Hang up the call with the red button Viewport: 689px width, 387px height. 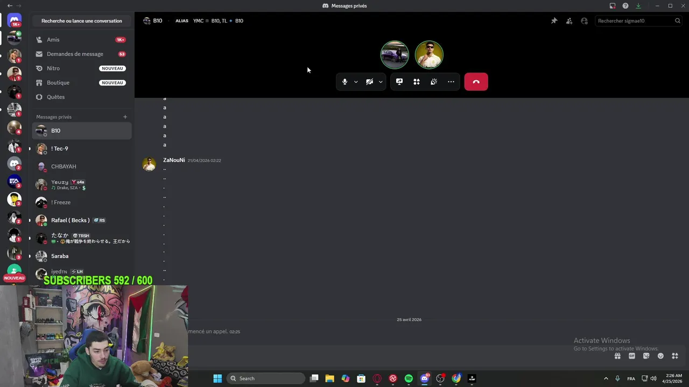click(x=476, y=82)
